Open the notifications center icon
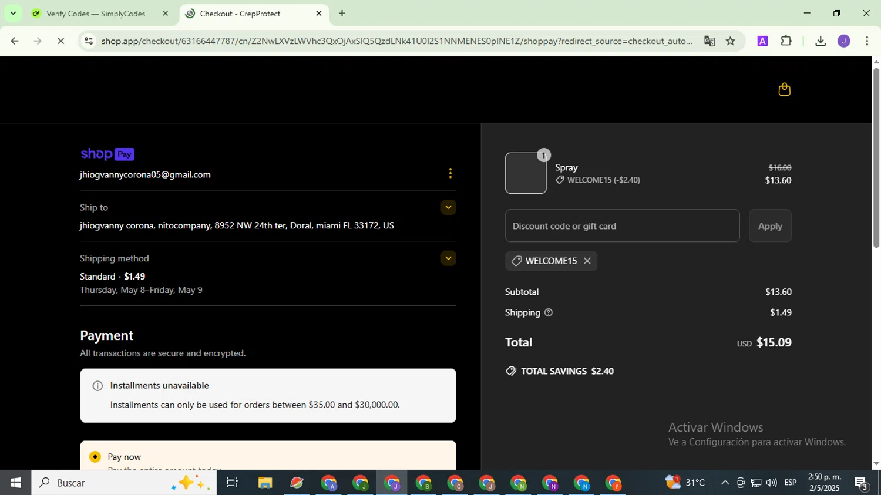881x495 pixels. (x=862, y=483)
